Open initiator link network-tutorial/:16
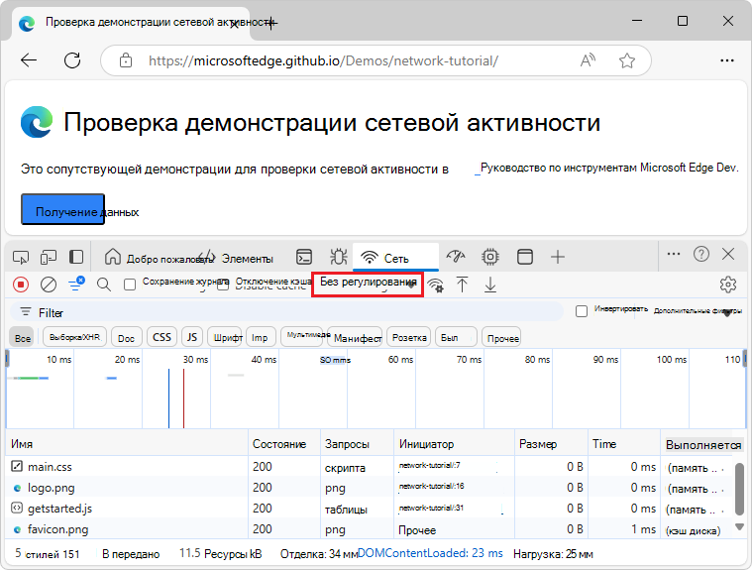The width and height of the screenshot is (752, 570). coord(432,487)
